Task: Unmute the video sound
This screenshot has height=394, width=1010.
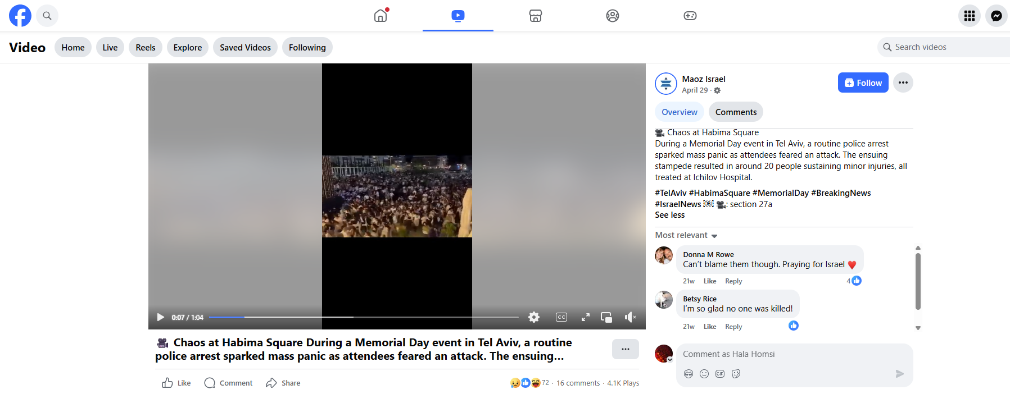Action: coord(631,317)
